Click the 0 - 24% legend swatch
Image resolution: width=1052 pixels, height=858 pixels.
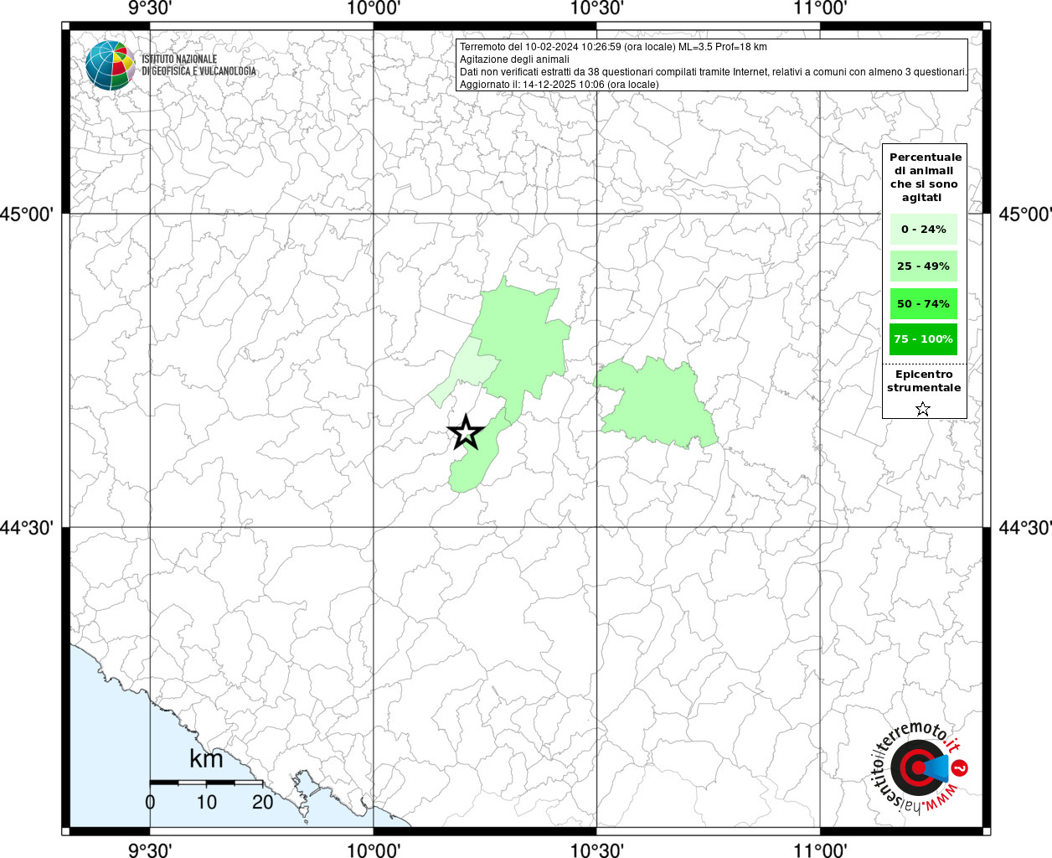[923, 229]
